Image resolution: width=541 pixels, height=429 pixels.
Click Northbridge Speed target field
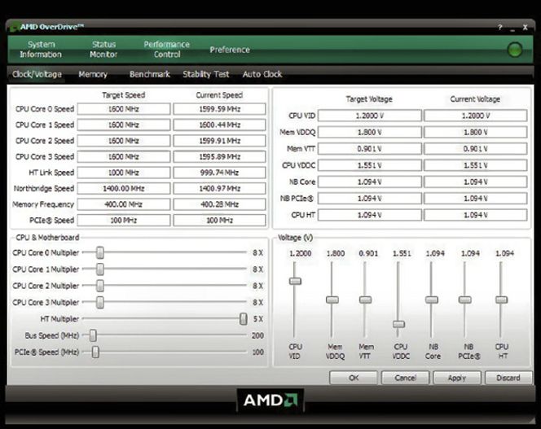(x=124, y=188)
